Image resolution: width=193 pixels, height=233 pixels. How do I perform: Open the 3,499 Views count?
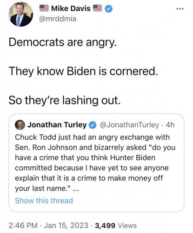coord(116,226)
